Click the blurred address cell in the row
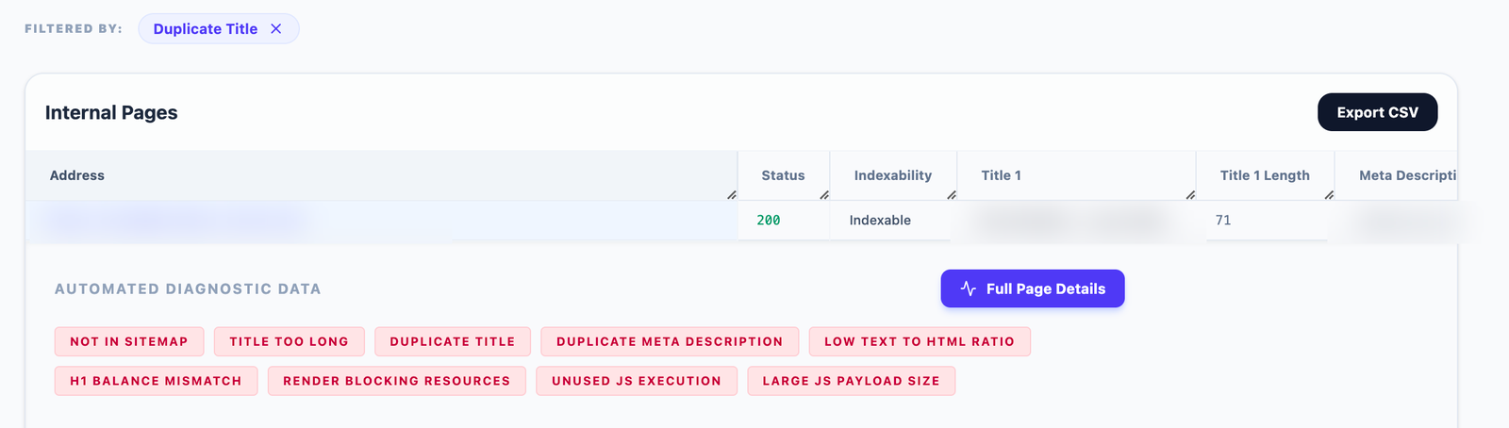 coord(381,220)
